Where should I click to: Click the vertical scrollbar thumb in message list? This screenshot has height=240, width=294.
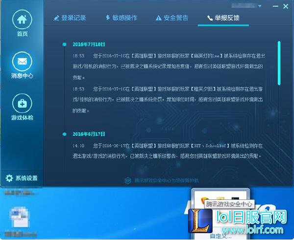pos(279,63)
